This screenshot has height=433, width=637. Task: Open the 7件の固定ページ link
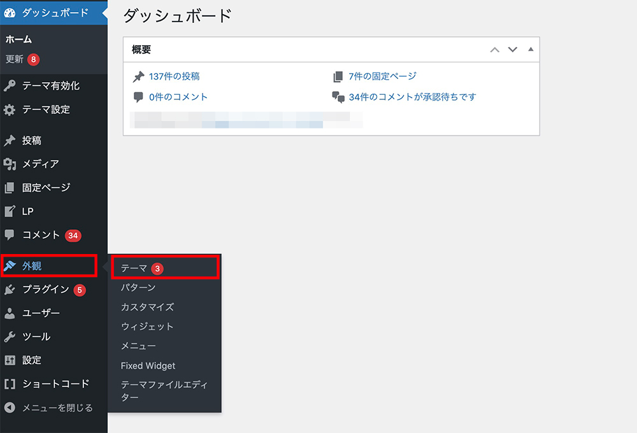pos(382,76)
